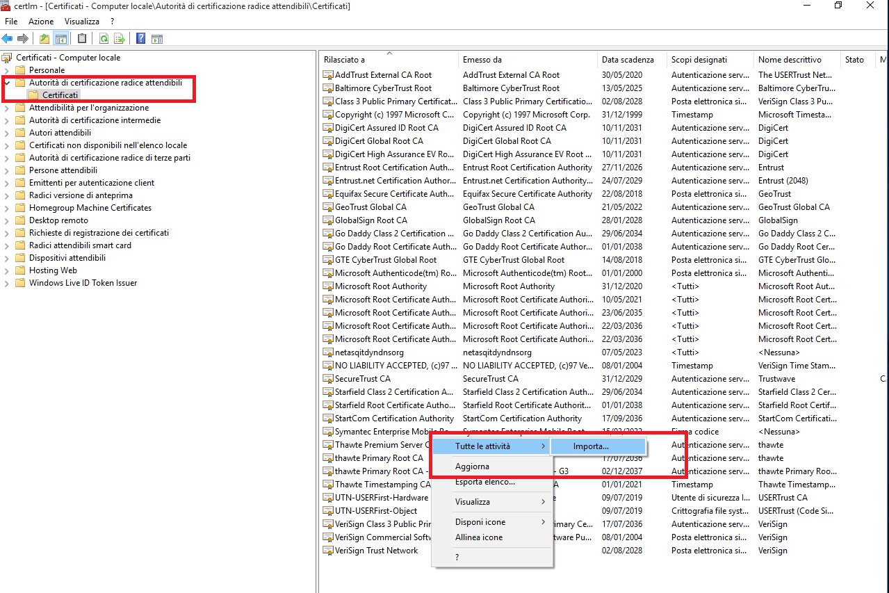
Task: Choose Esporta elenco... in context menu
Action: (492, 482)
